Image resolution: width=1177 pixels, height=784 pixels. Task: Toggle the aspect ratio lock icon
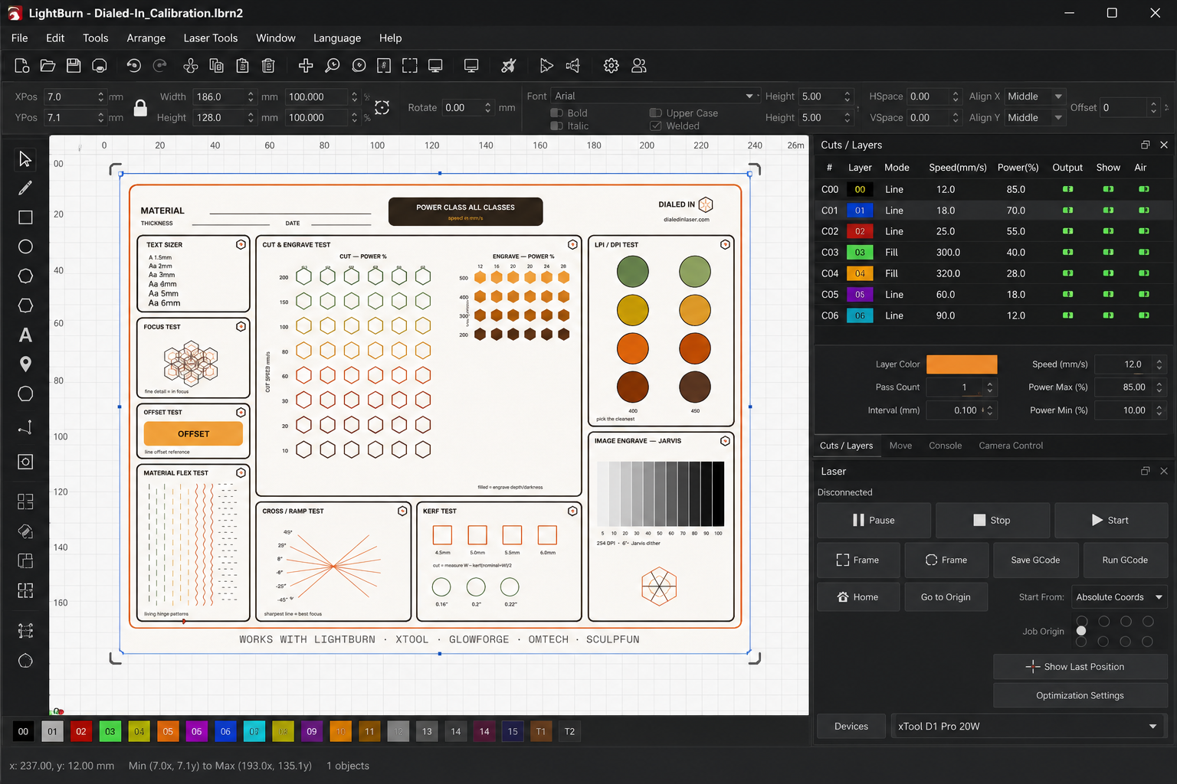pos(140,107)
